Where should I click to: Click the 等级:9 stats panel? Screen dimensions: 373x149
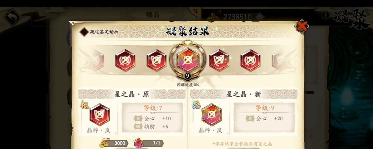pyautogui.click(x=264, y=117)
